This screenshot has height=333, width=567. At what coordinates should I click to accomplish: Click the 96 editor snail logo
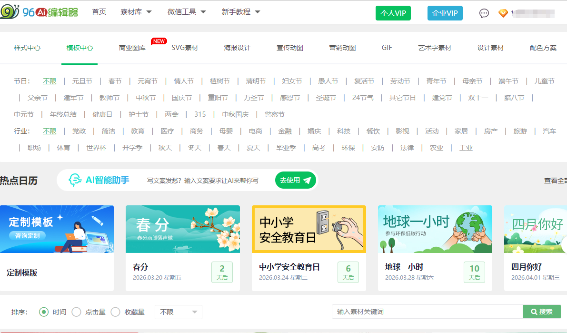(10, 12)
